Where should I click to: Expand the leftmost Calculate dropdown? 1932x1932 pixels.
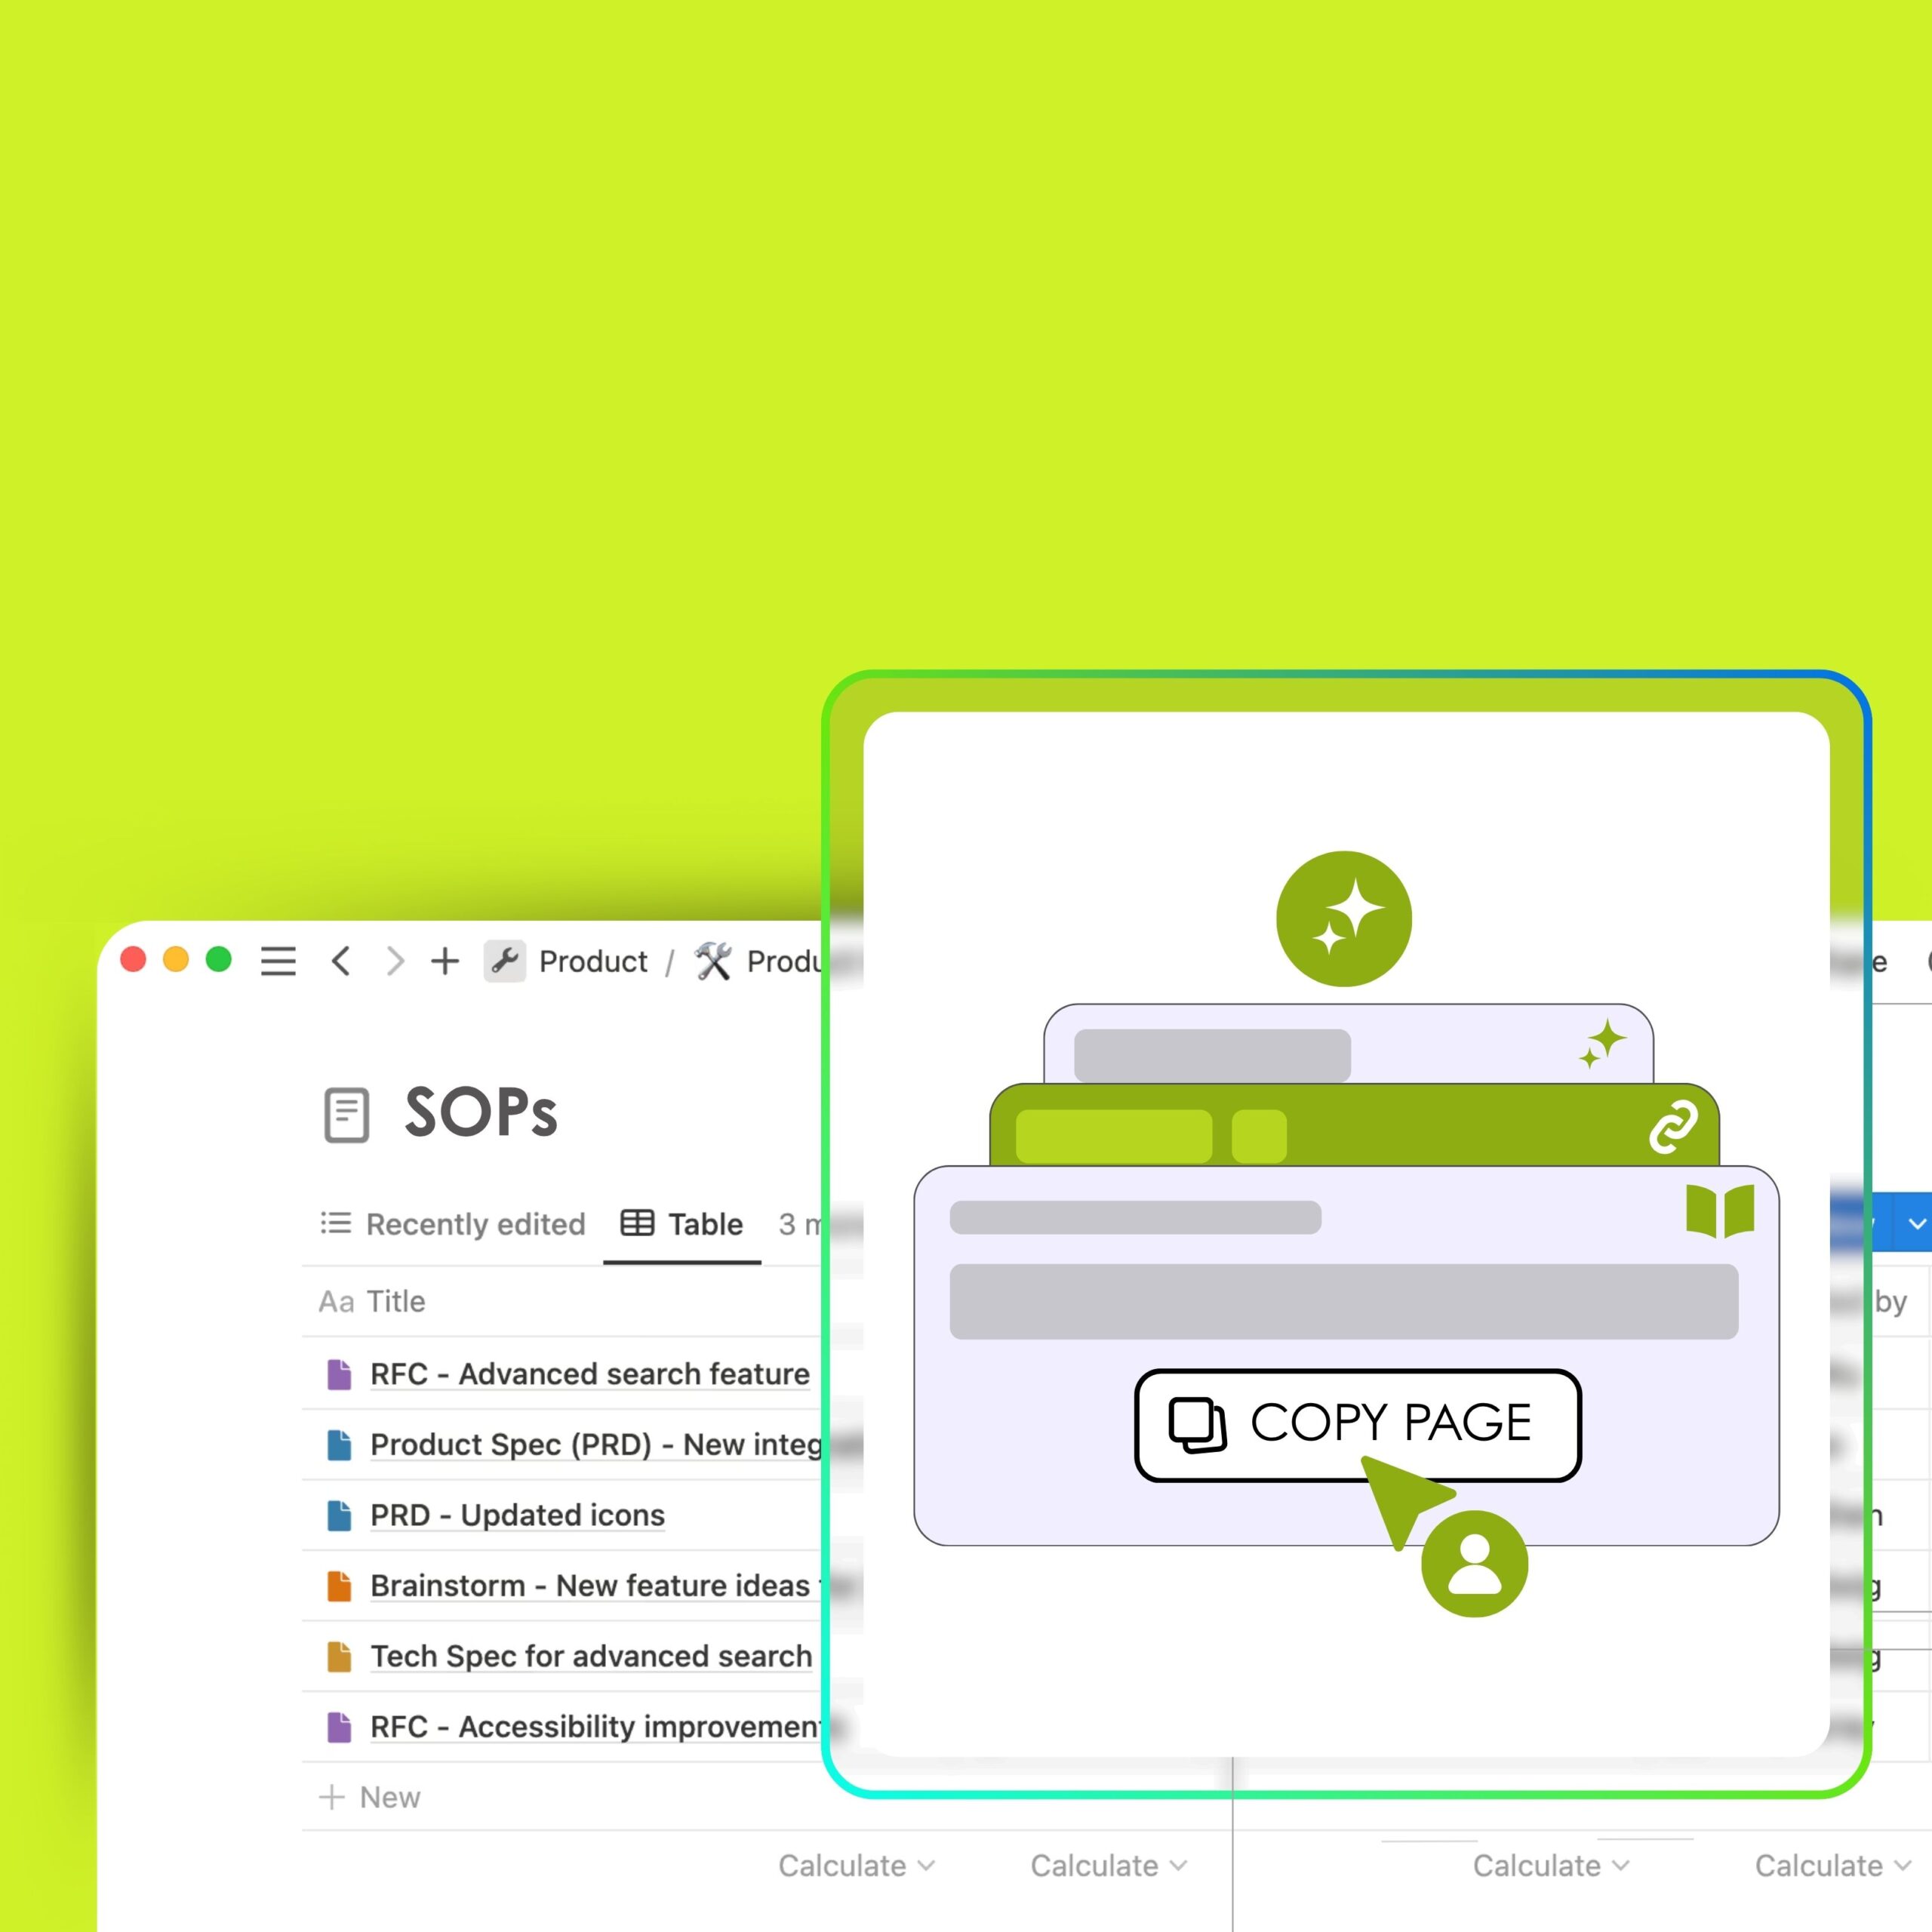click(x=856, y=1866)
